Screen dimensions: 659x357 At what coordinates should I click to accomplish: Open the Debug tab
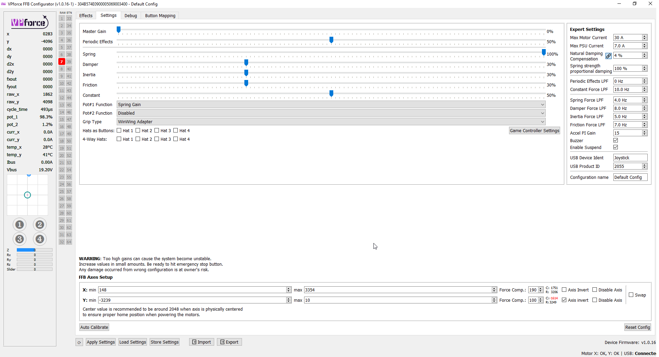[x=131, y=16]
